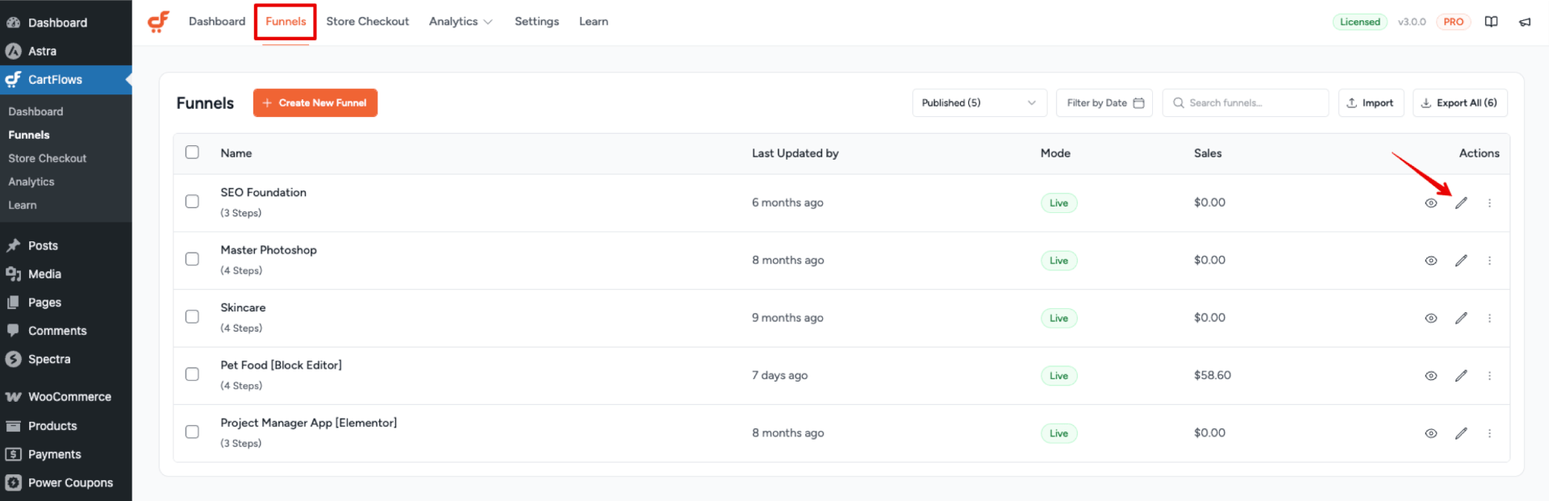Screen dimensions: 1549x501
Task: Open more options for SEO Foundation funnel
Action: pyautogui.click(x=1489, y=203)
